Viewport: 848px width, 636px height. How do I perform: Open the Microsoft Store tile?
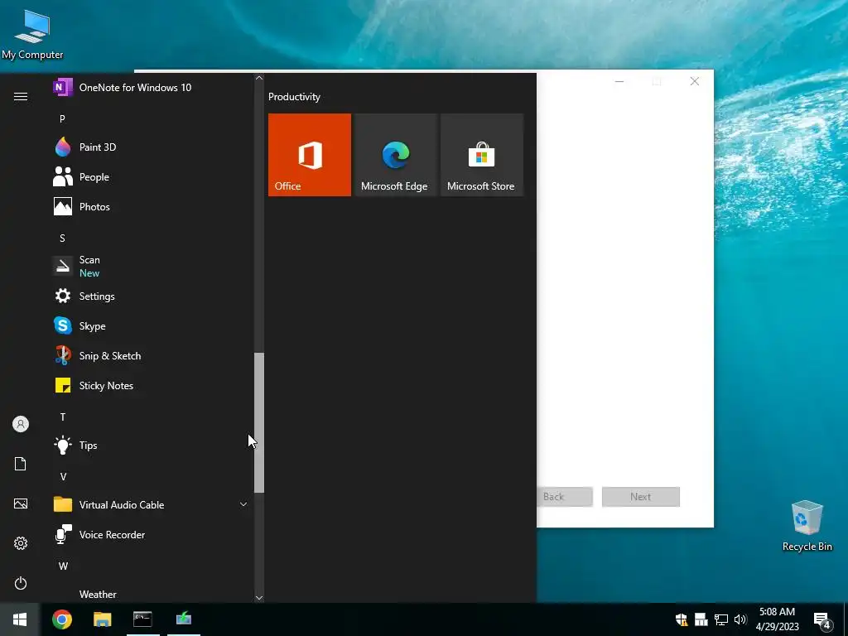482,155
